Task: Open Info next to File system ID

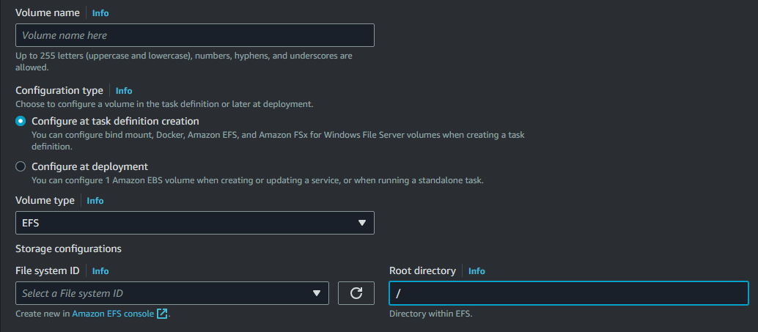Action: 100,271
